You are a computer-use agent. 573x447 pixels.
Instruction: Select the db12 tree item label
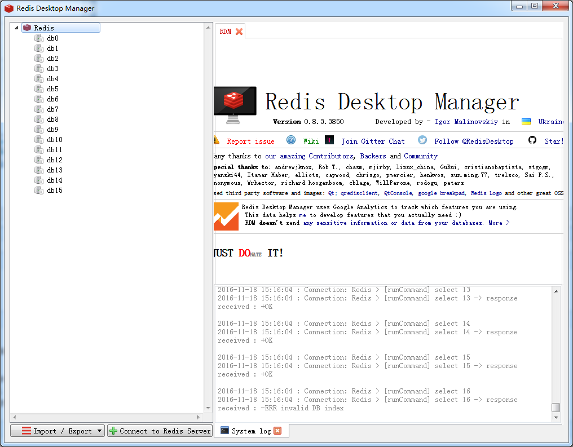click(x=55, y=160)
